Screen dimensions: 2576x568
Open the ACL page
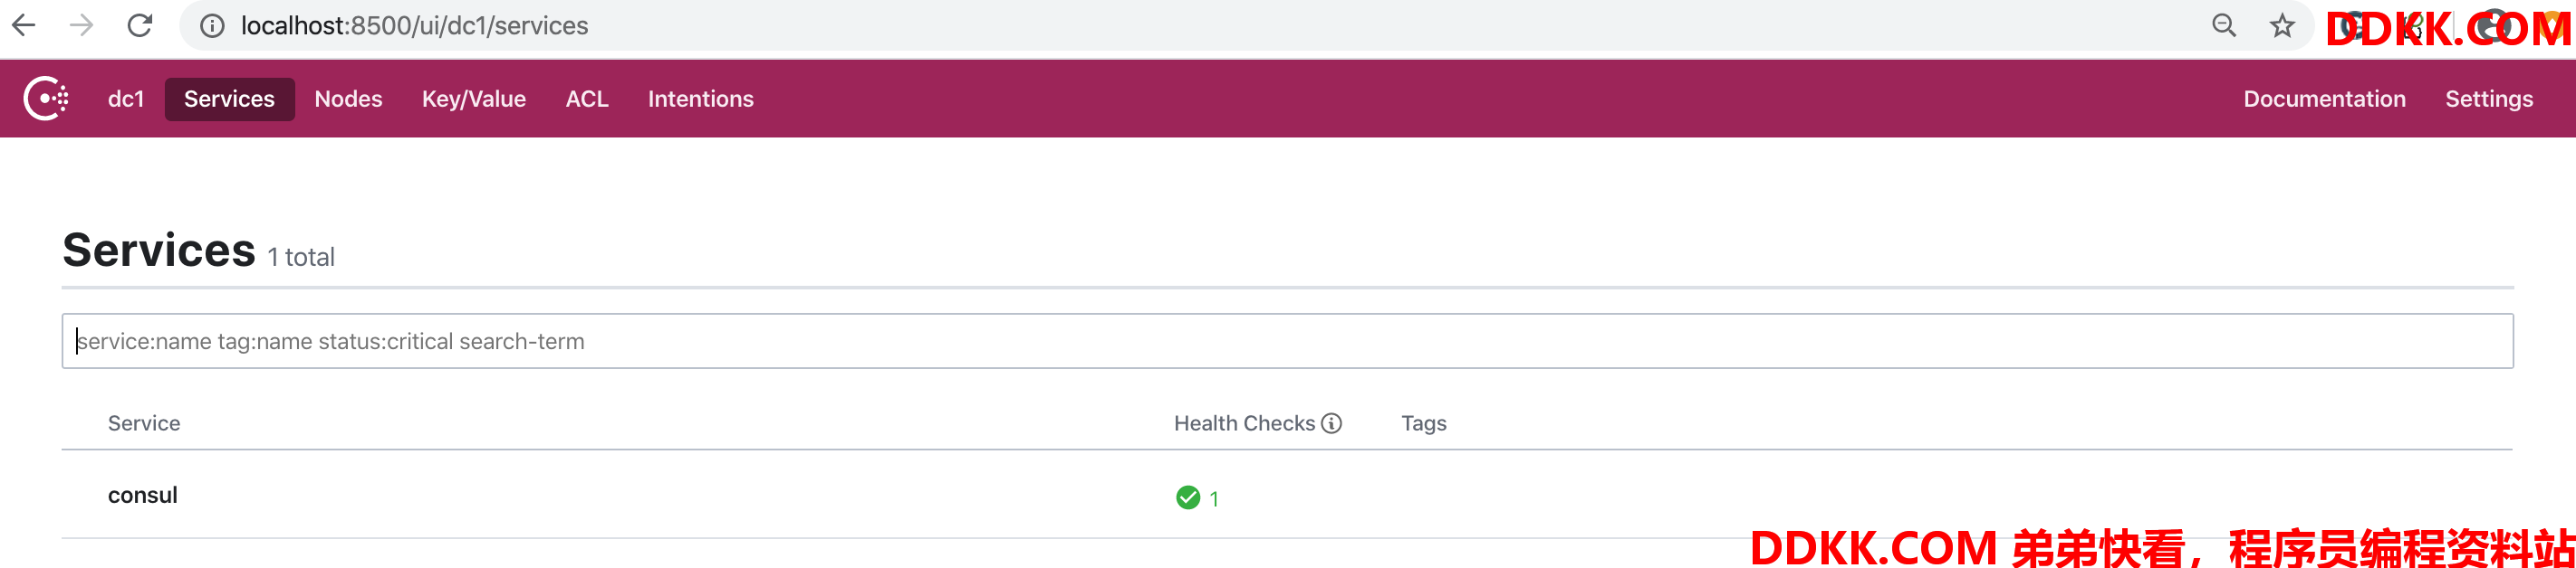coord(587,99)
